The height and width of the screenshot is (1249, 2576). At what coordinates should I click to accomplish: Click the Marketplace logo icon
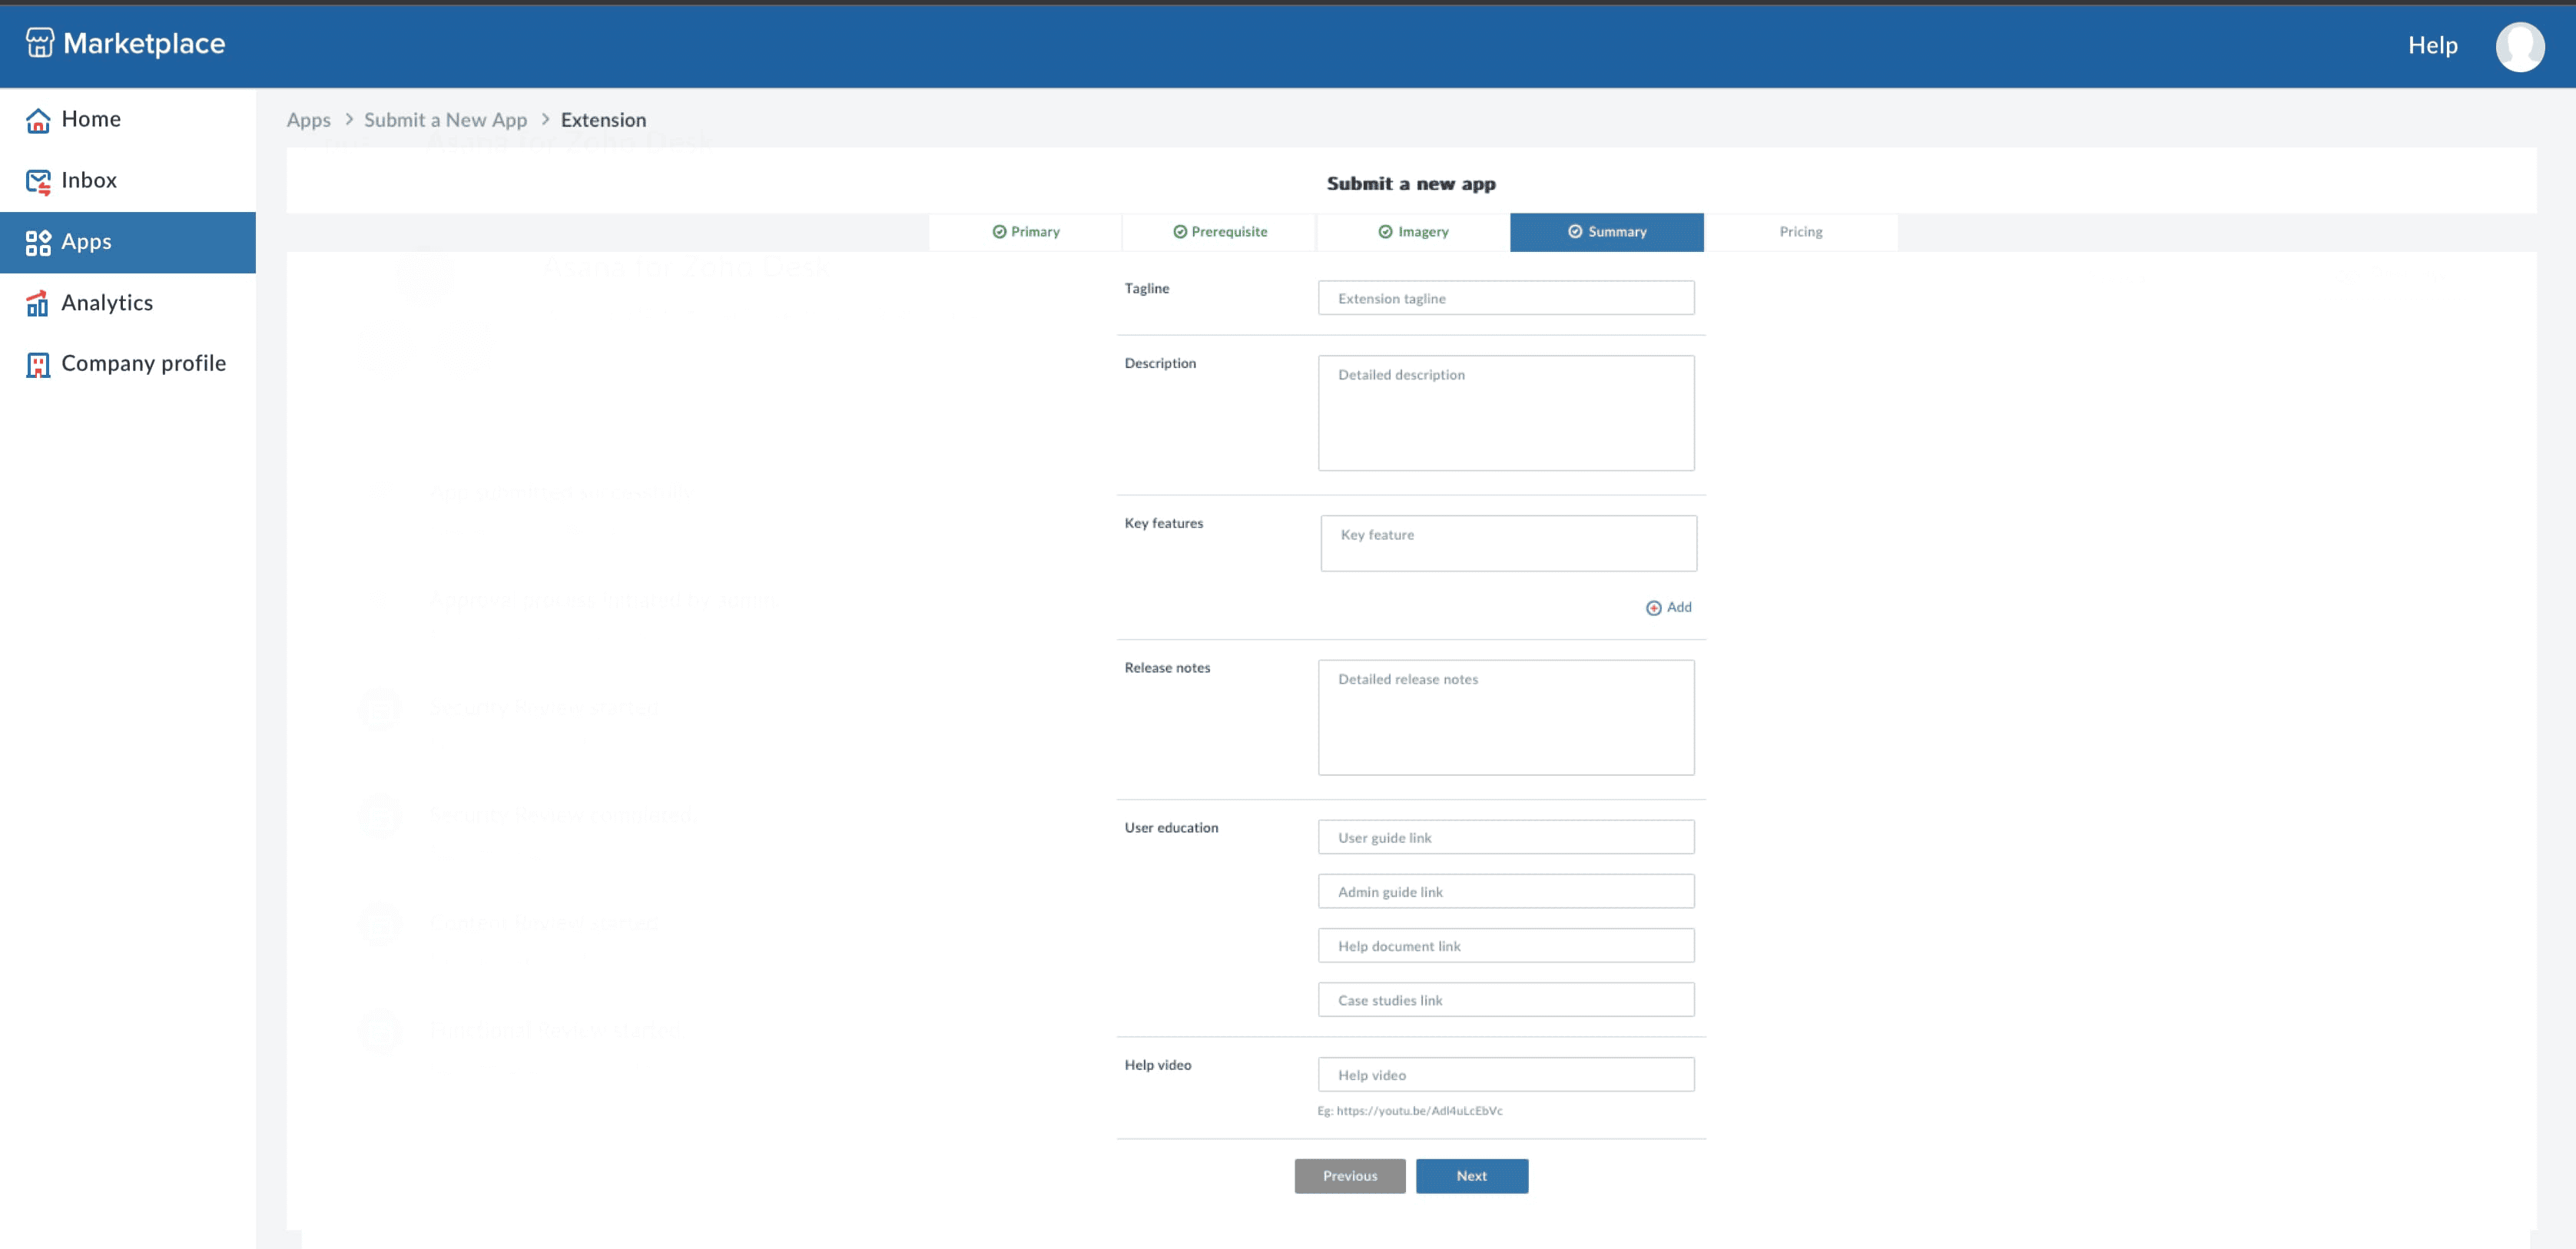pyautogui.click(x=36, y=45)
